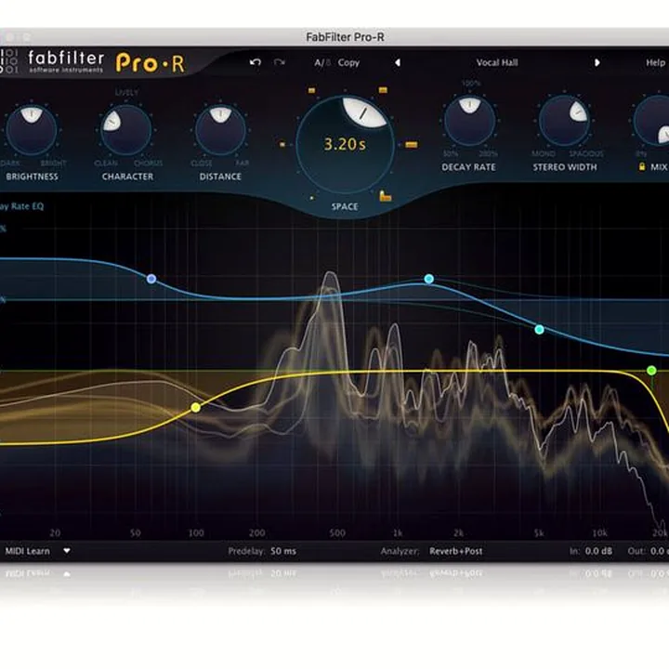669x669 pixels.
Task: Click the fabfilter logo
Action: click(66, 61)
